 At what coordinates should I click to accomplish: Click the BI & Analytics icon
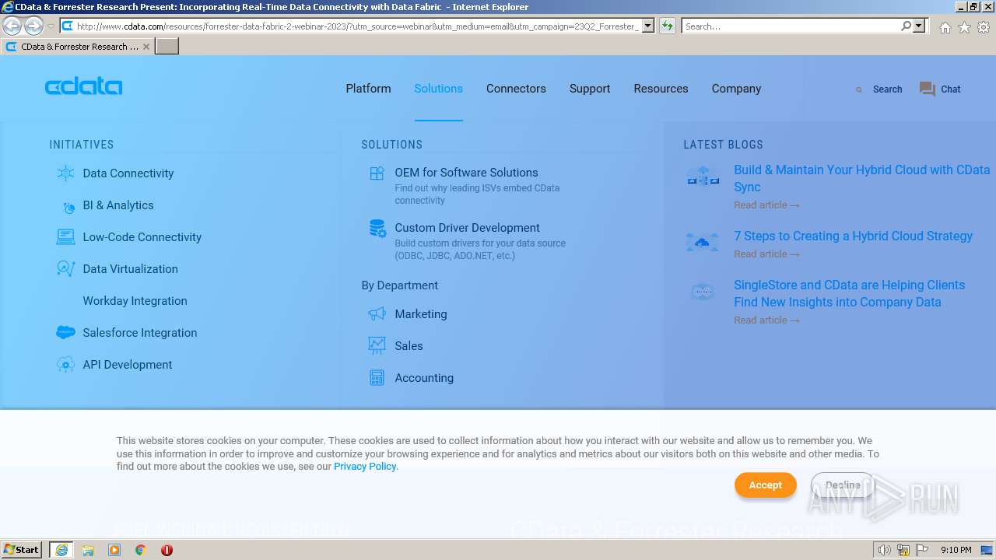pyautogui.click(x=68, y=207)
